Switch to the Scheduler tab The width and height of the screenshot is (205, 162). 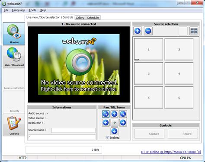(93, 18)
